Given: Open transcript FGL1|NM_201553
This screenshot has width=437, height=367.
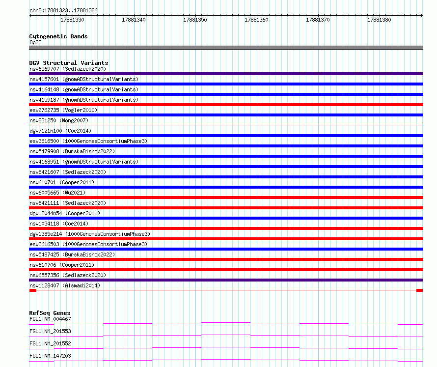Looking at the screenshot, I should coord(50,331).
